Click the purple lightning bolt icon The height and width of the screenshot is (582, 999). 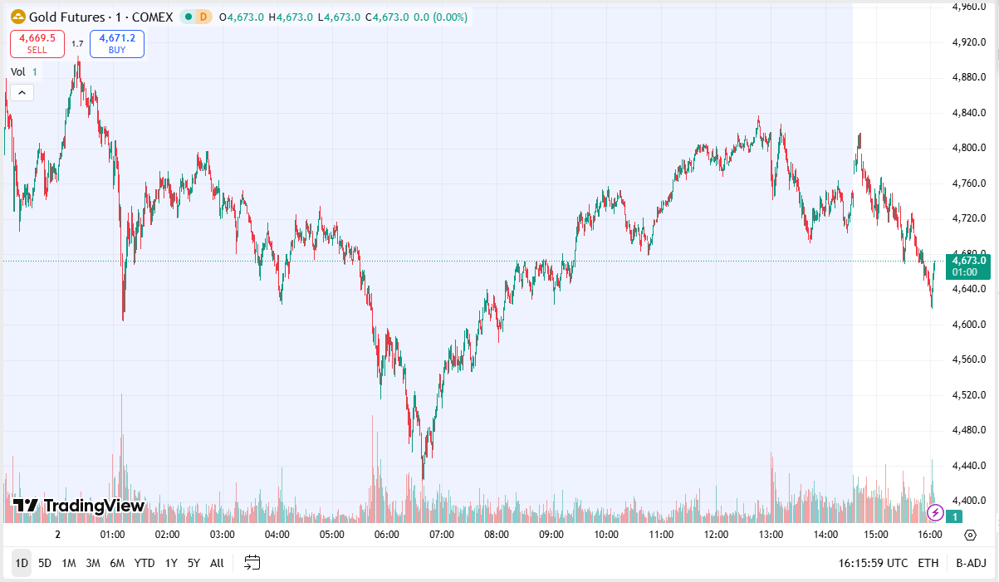click(935, 511)
